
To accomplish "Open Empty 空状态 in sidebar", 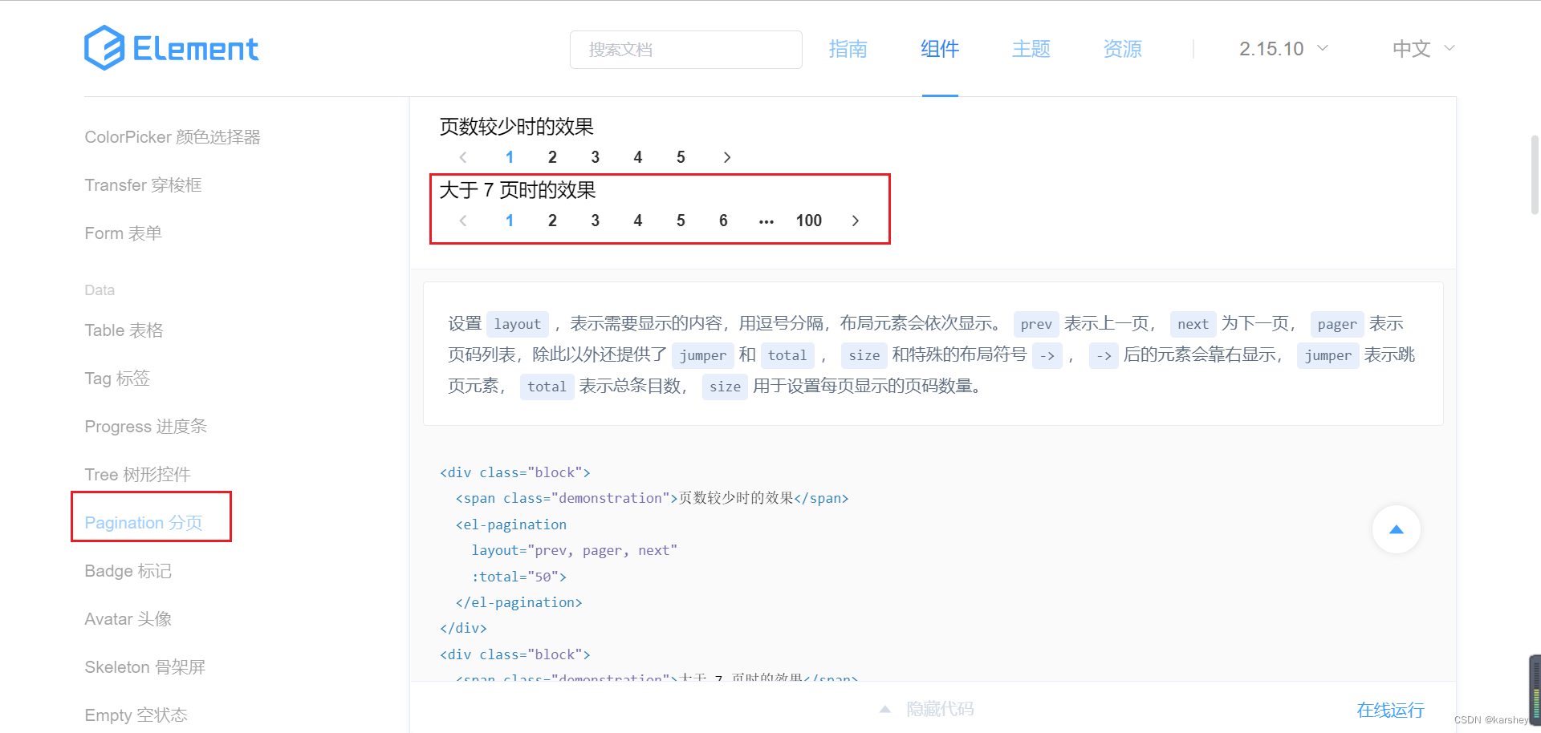I will pos(136,715).
